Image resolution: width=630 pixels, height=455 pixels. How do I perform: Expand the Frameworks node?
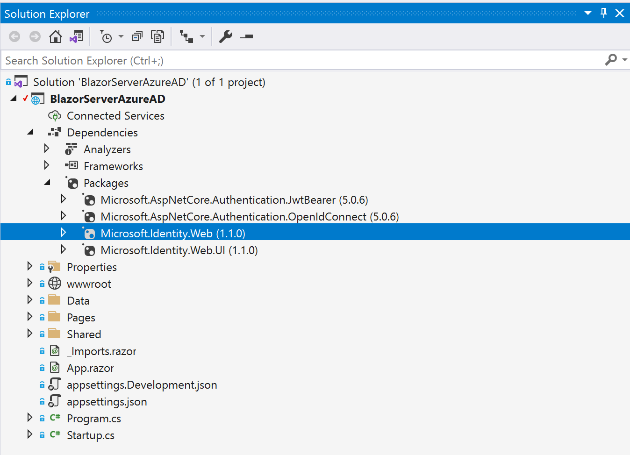point(47,165)
